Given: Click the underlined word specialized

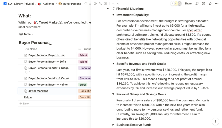Looking at the screenshot, I should click(x=195, y=30).
